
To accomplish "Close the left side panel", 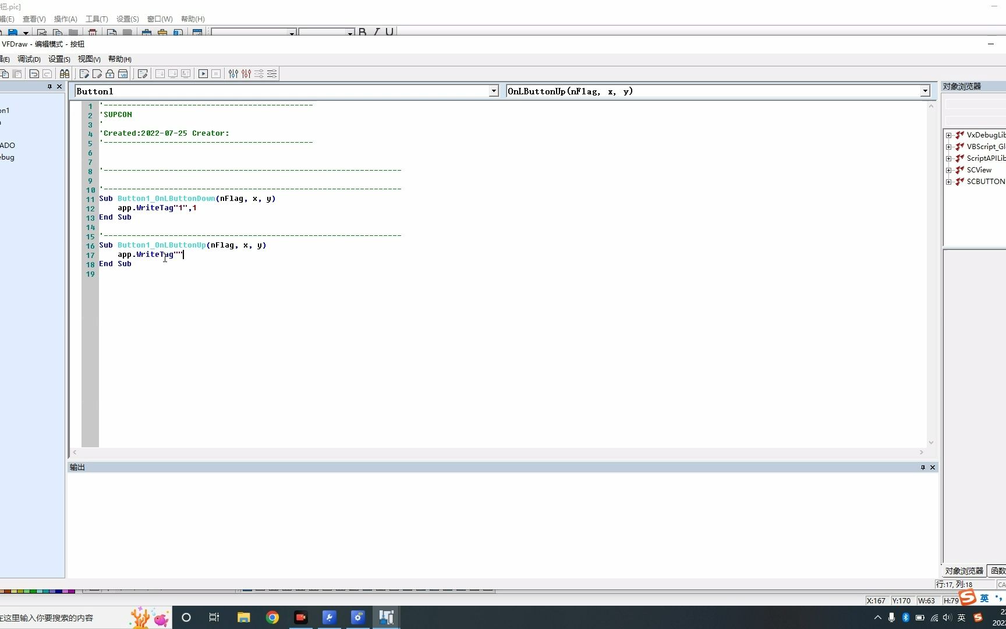I will pos(59,86).
